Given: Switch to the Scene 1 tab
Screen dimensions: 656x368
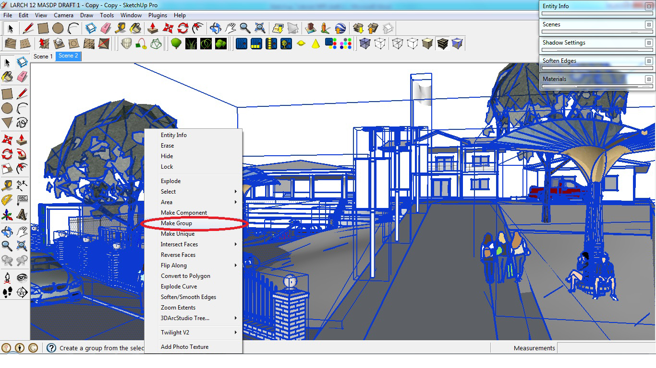Looking at the screenshot, I should (43, 57).
